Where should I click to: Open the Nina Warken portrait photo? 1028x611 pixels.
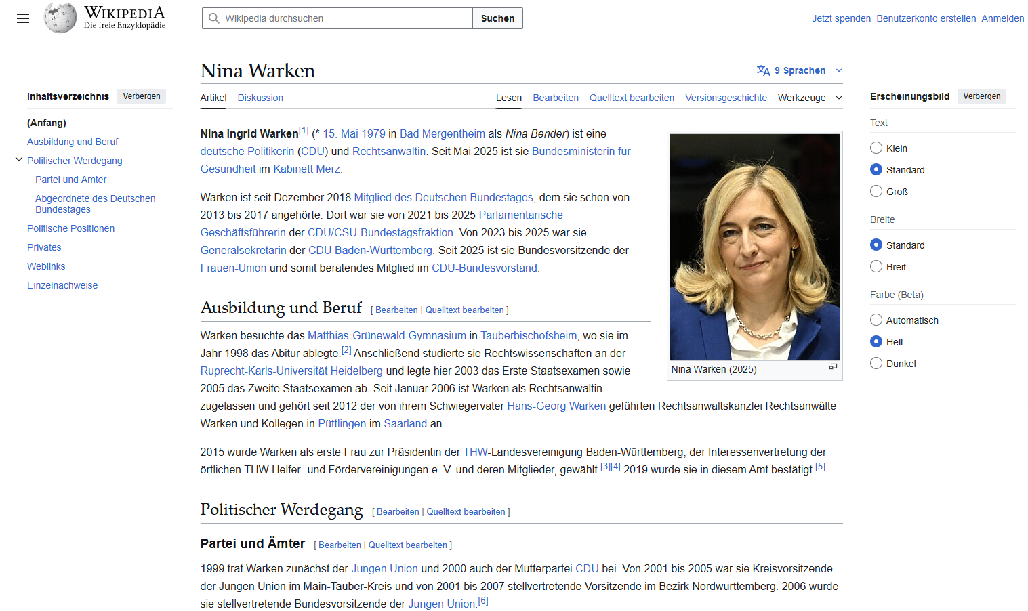pyautogui.click(x=755, y=247)
